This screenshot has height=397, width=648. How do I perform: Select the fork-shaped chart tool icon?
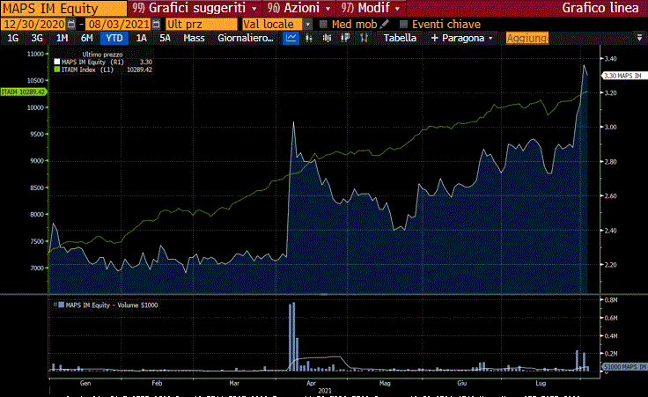pos(364,38)
